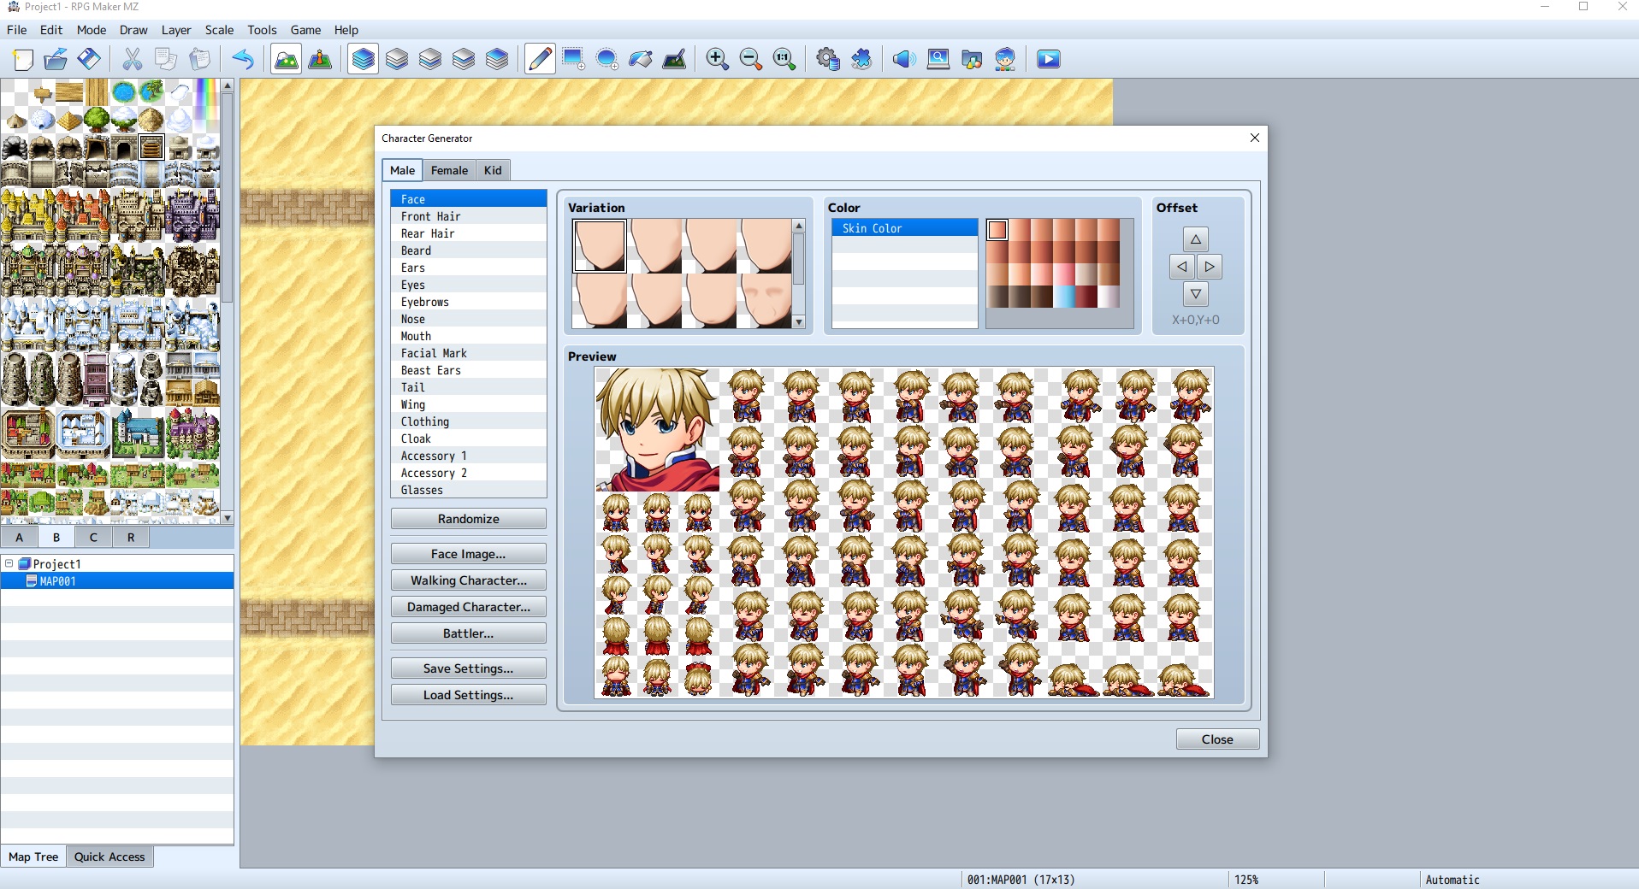Open the Database gear icon
The height and width of the screenshot is (889, 1639).
coord(827,59)
